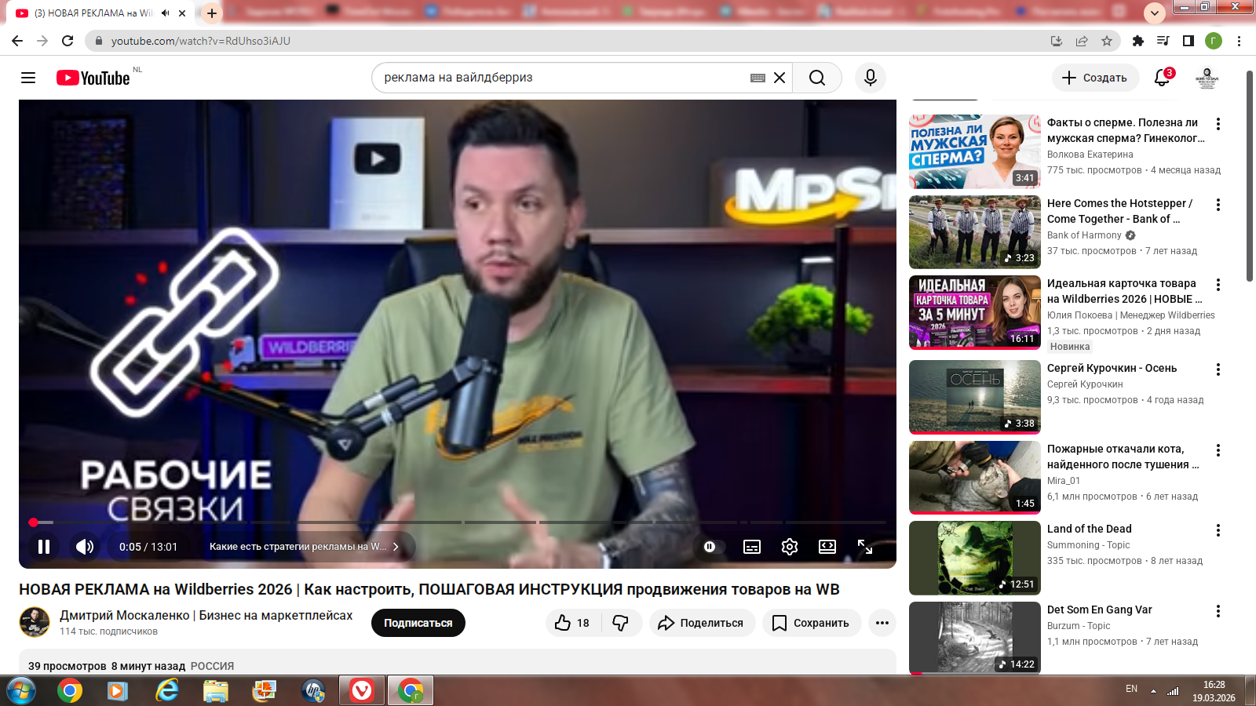Mute the video volume
1256x706 pixels.
[85, 547]
